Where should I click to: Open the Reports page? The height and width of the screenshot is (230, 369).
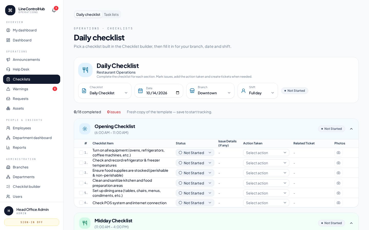[x=32, y=147]
